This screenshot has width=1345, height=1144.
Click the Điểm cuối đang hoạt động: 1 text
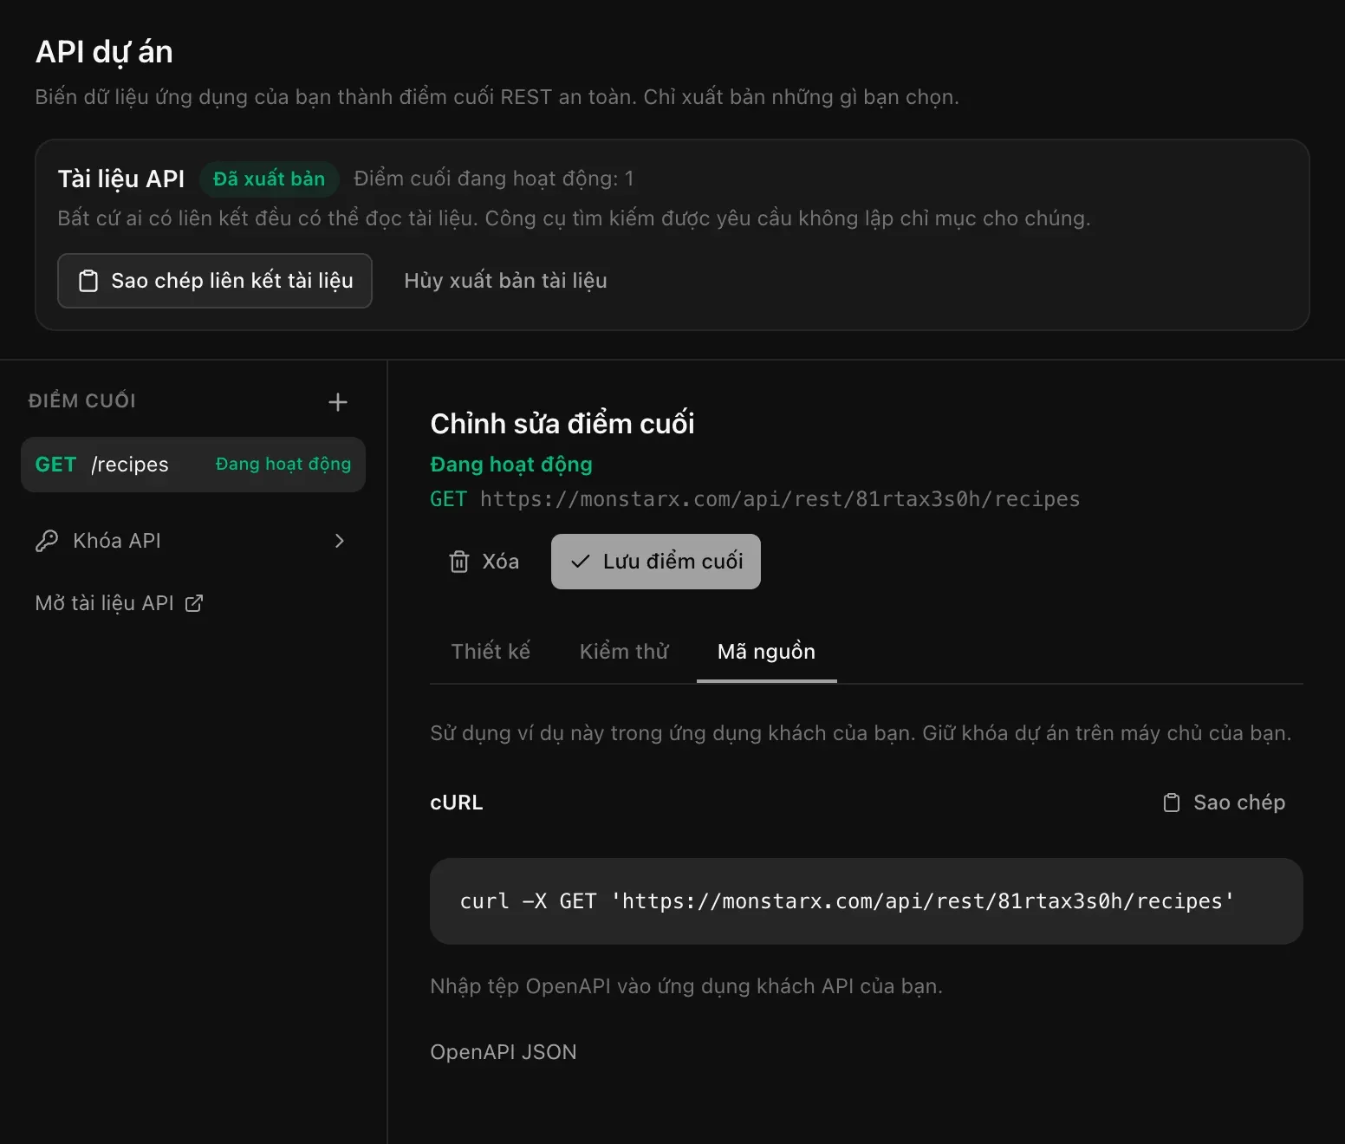(x=494, y=179)
